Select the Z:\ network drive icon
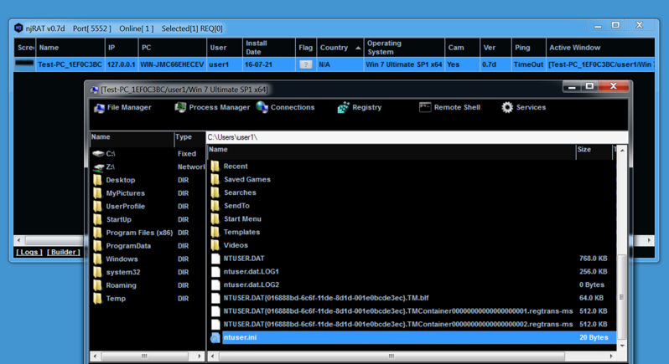Viewport: 669px width, 364px height. coord(99,167)
